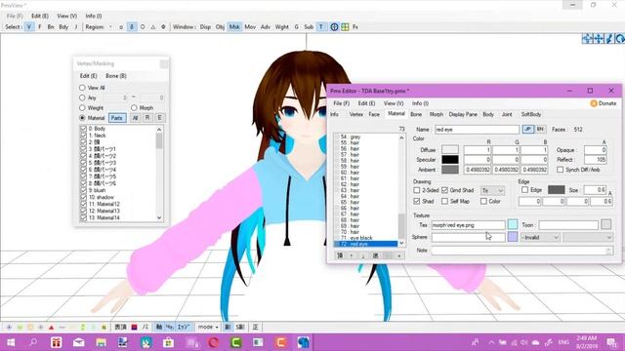The height and width of the screenshot is (351, 625).
Task: Select the View All radio button
Action: 82,88
